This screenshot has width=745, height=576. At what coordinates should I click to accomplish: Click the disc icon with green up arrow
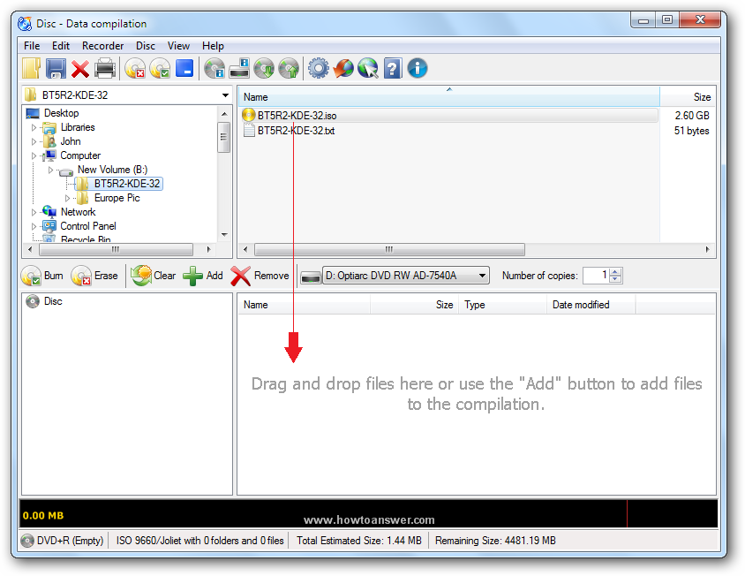(289, 69)
